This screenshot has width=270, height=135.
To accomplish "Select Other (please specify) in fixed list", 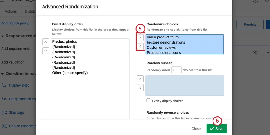I will (70, 73).
